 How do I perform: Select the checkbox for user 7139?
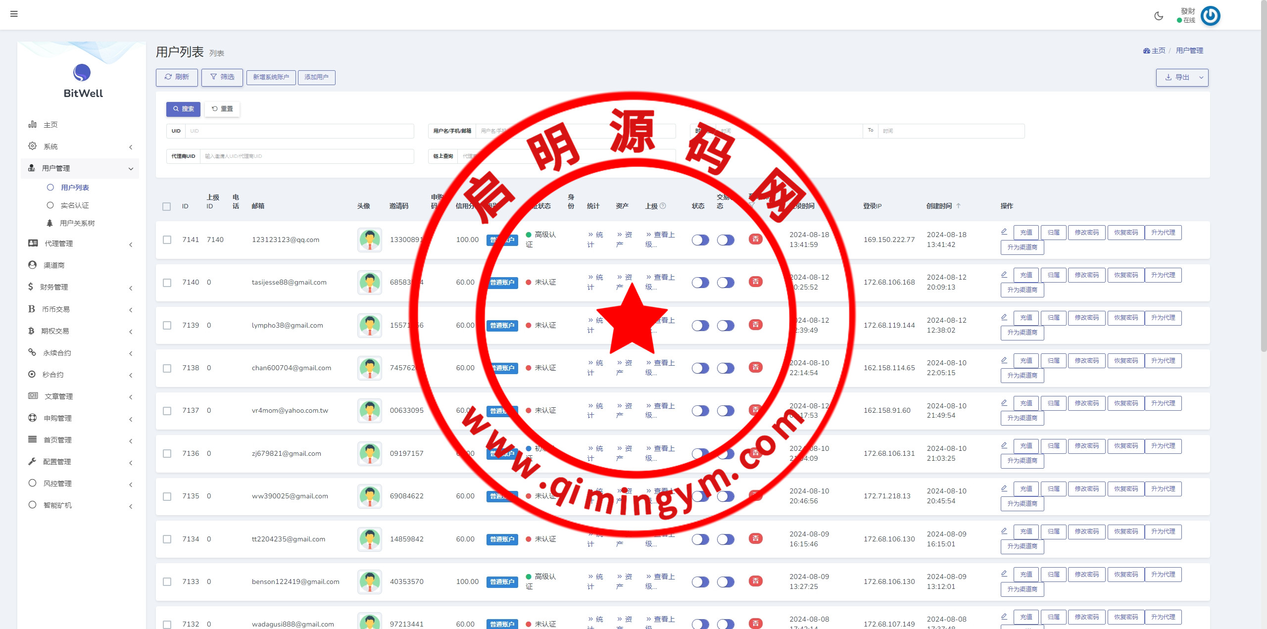(167, 326)
